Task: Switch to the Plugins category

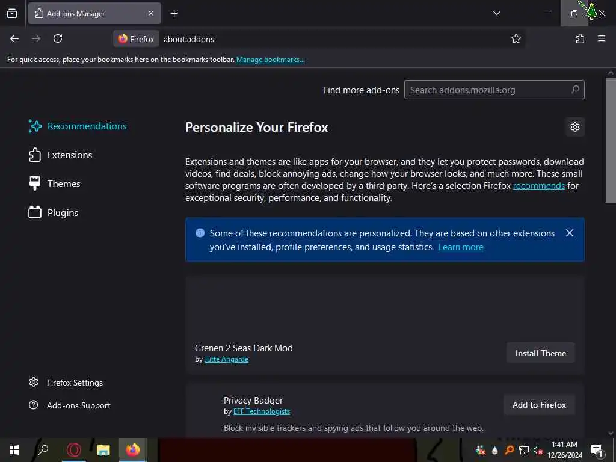Action: (x=54, y=212)
